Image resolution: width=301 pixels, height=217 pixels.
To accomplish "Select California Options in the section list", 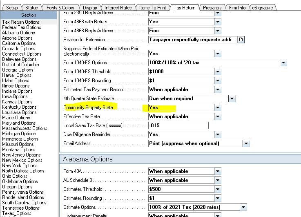I will [x=19, y=43].
